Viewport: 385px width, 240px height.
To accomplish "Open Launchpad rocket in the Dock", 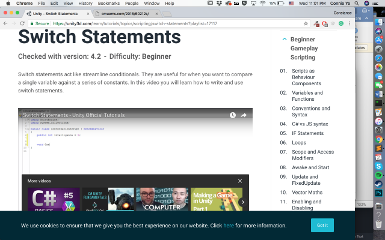I will click(x=378, y=49).
